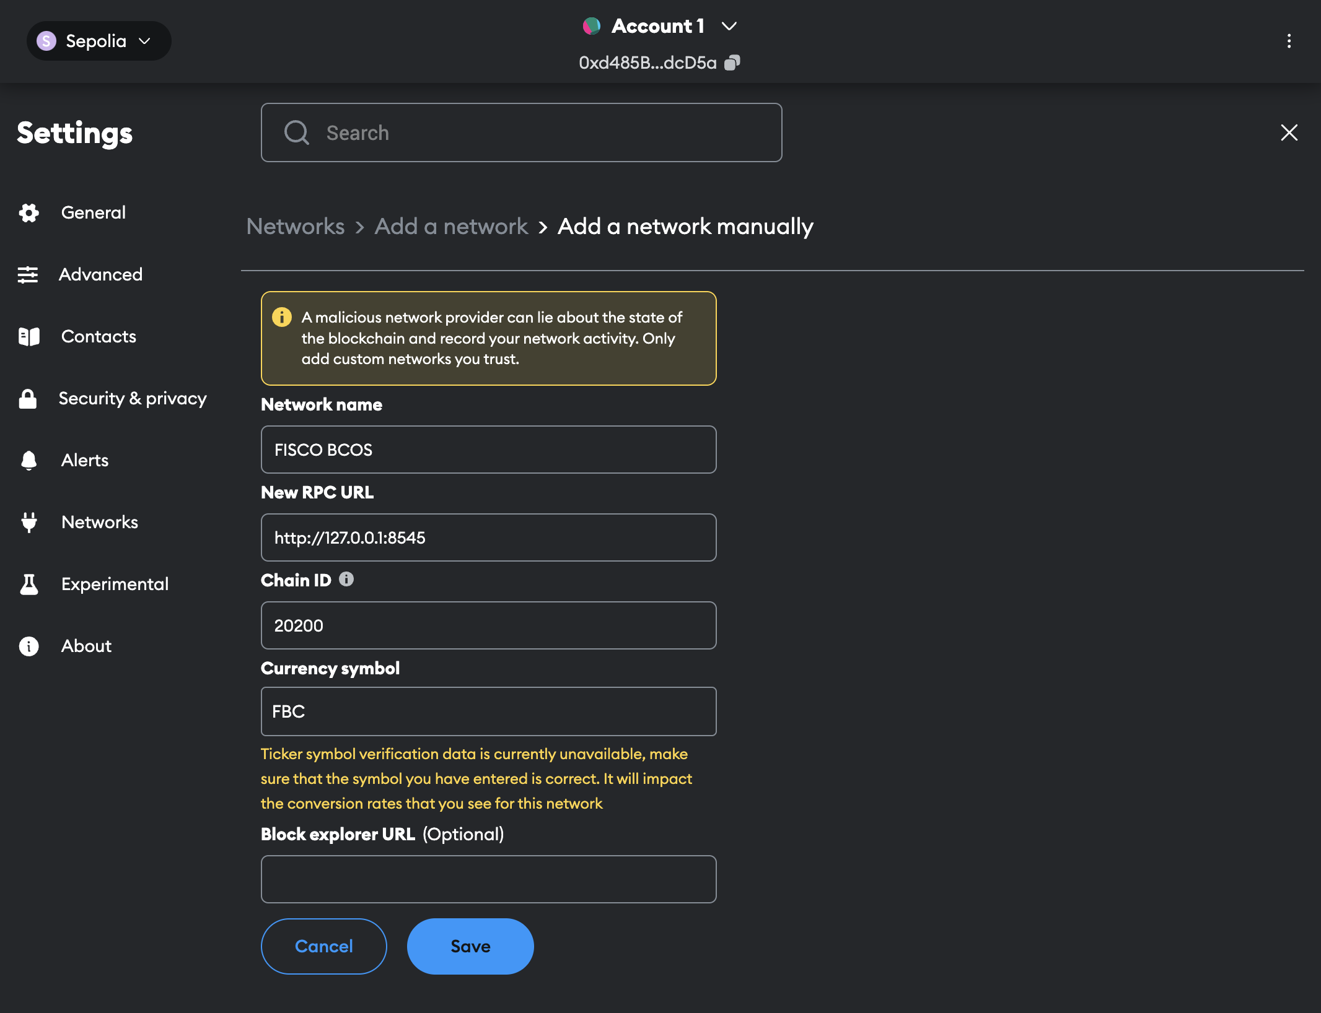Click the account address 0xd485B...dcD5a
Viewport: 1321px width, 1013px height.
tap(647, 63)
